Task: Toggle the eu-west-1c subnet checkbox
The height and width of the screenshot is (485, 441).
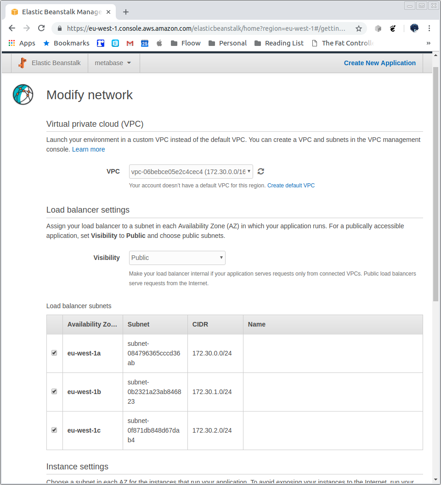Action: coord(54,430)
